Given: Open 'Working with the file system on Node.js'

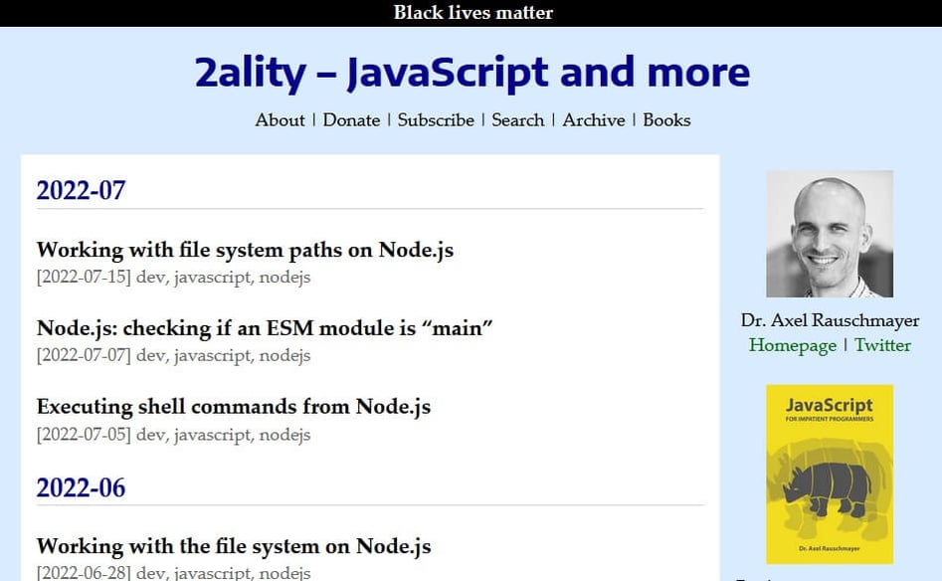Looking at the screenshot, I should tap(234, 546).
